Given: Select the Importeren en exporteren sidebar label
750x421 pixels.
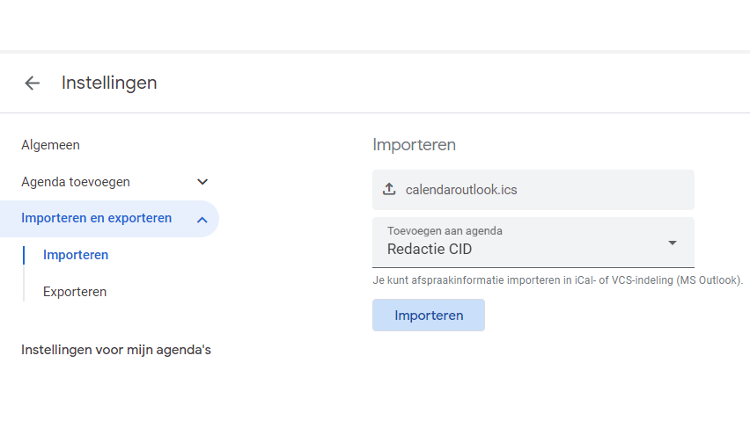Looking at the screenshot, I should pos(96,218).
